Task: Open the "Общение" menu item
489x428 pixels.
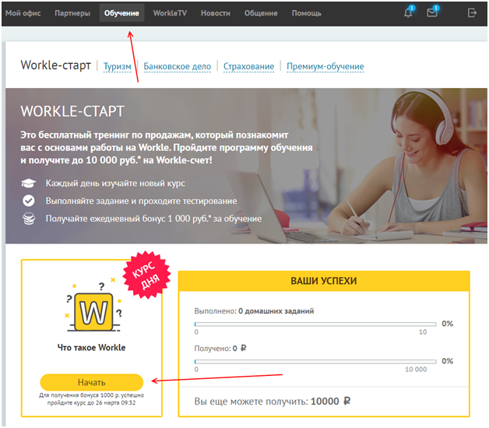Action: [261, 13]
